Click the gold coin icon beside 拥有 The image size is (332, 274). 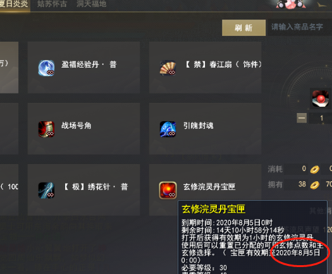click(x=315, y=185)
